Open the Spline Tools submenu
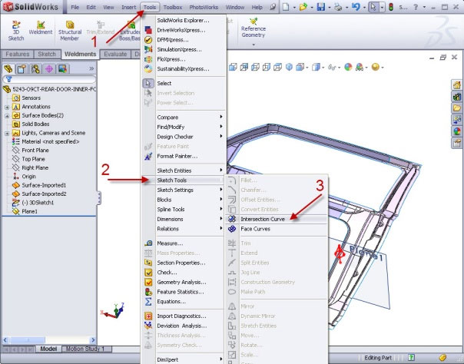 coord(190,210)
